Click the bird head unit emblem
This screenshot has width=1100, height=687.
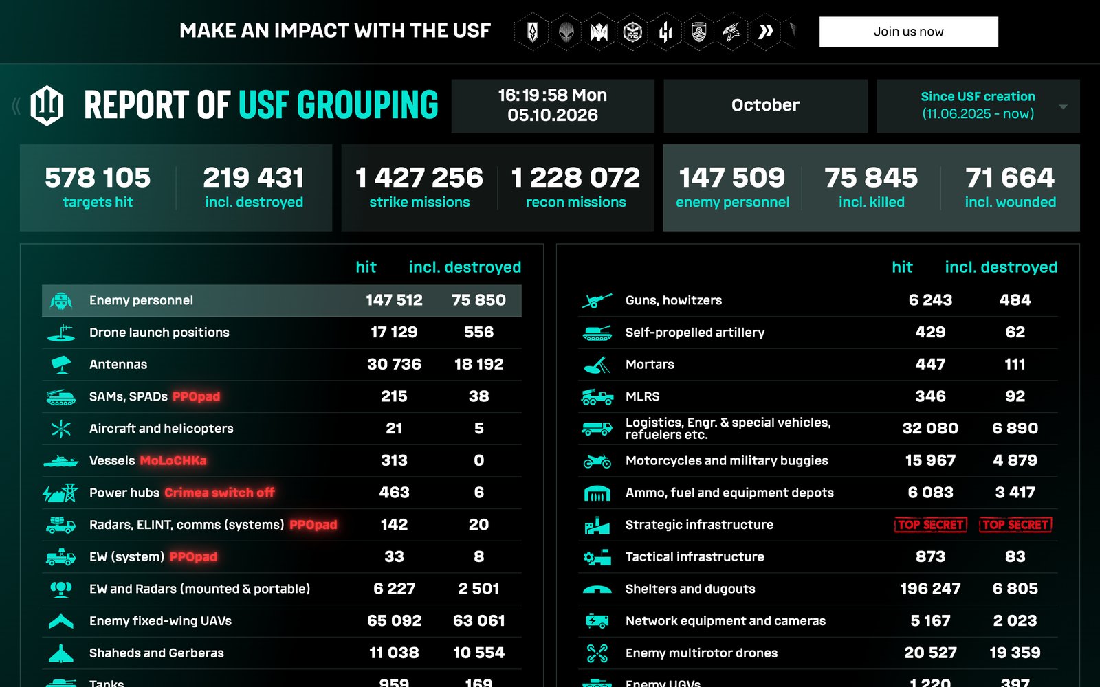coord(732,32)
